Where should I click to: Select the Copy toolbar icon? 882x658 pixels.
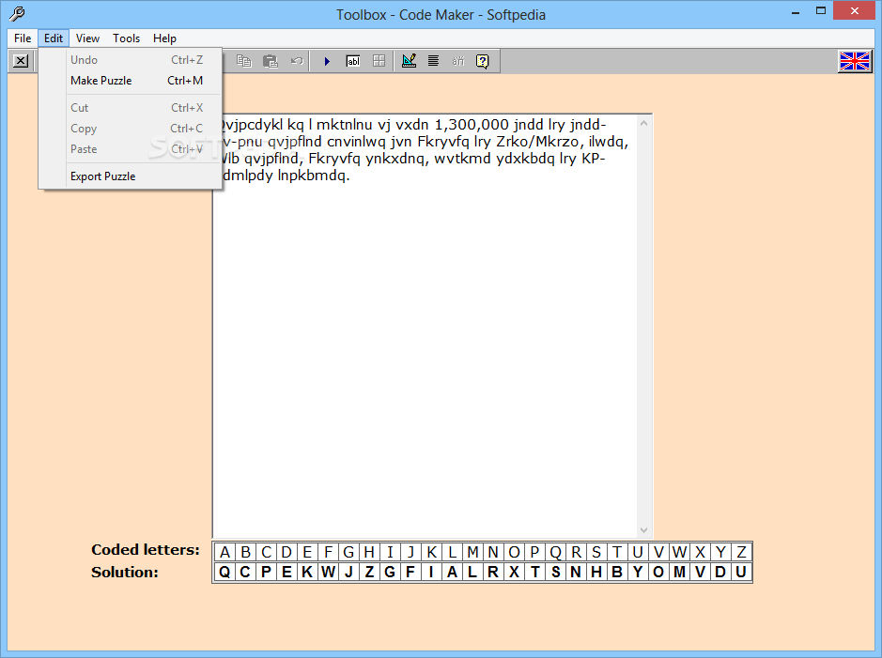point(243,60)
